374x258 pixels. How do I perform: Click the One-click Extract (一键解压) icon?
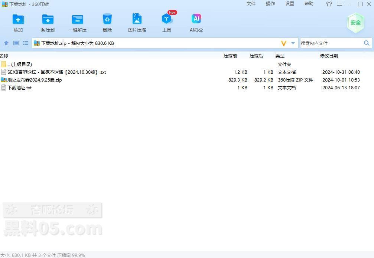coord(78,20)
